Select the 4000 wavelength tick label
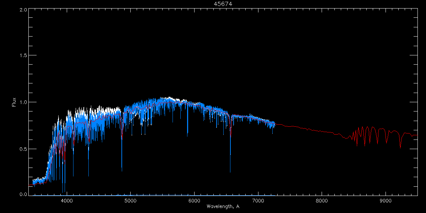The image size is (426, 213). point(67,200)
